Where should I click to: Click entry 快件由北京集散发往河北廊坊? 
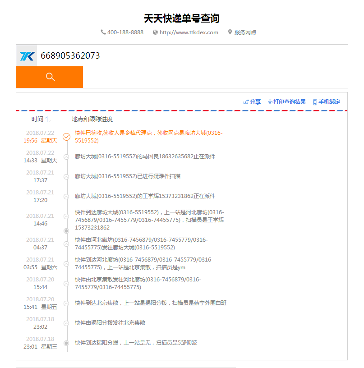[x=138, y=283]
